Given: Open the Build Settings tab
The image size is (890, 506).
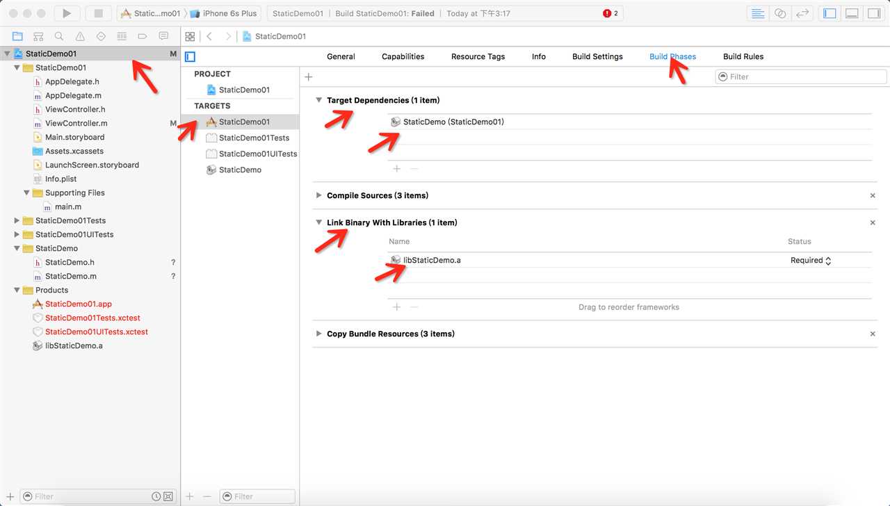Looking at the screenshot, I should (597, 56).
